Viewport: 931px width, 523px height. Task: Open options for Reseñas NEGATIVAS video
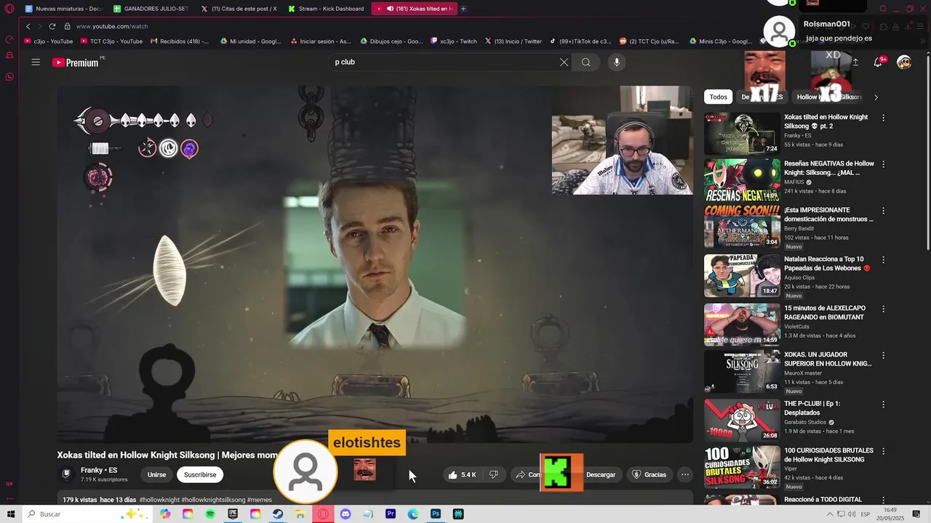click(884, 164)
